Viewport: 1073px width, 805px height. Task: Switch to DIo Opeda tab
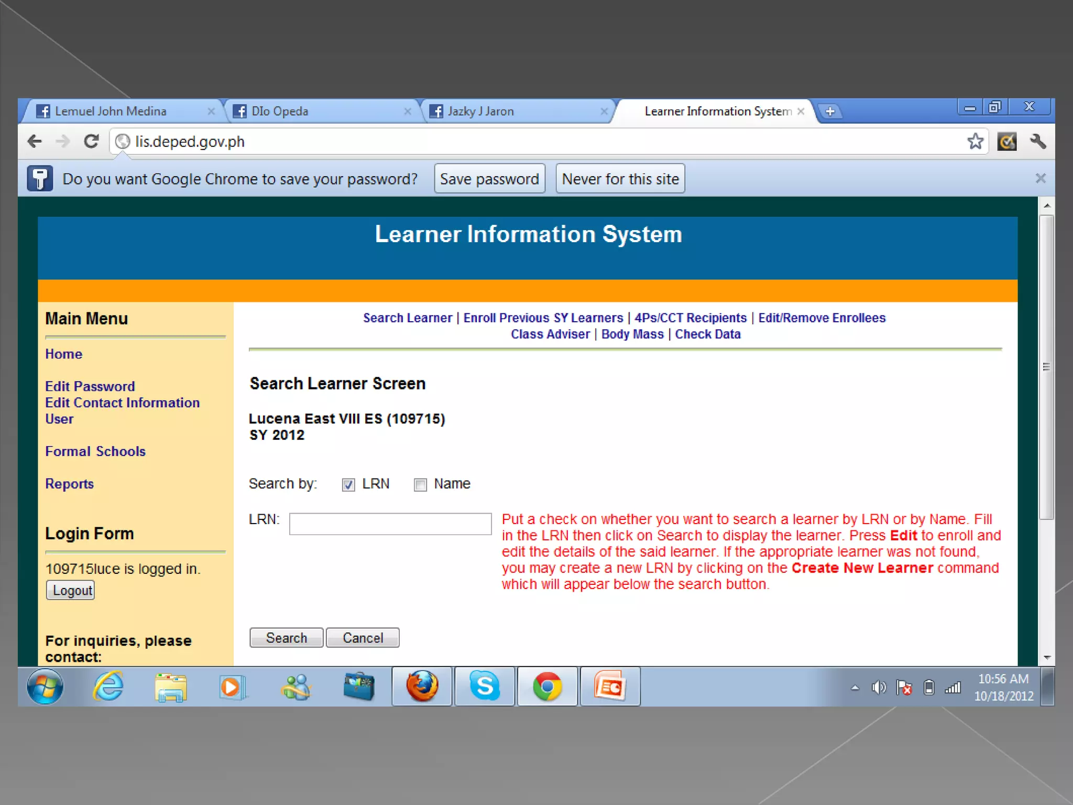coord(320,111)
